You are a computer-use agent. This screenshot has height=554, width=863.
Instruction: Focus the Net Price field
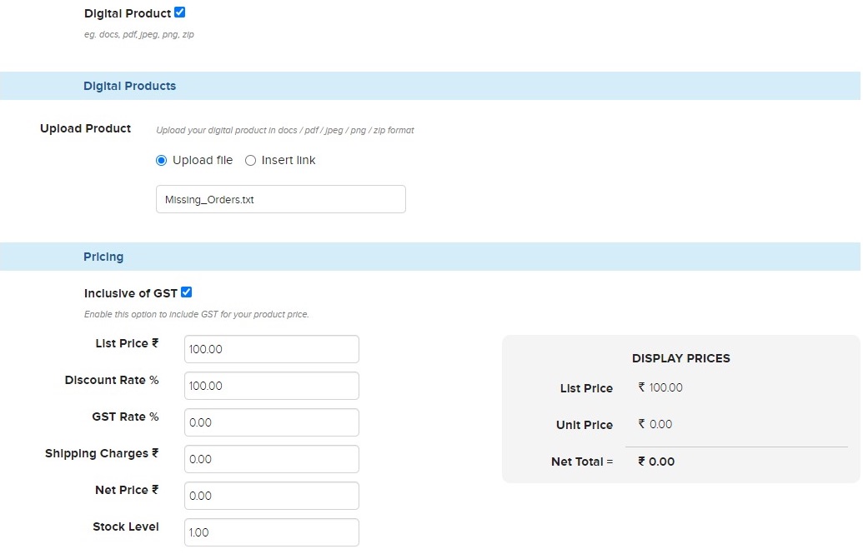(271, 496)
